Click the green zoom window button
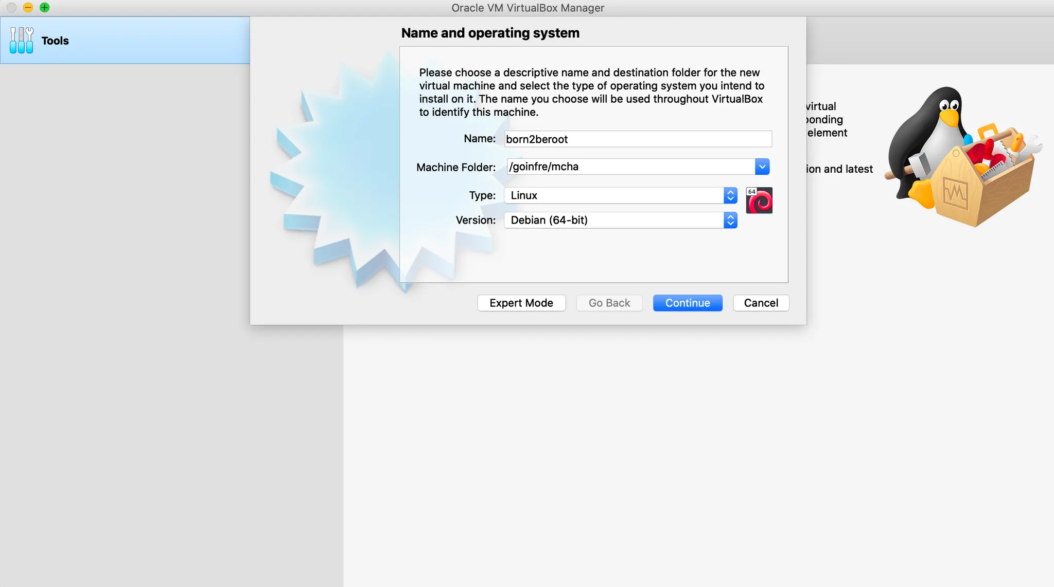Image resolution: width=1054 pixels, height=587 pixels. tap(45, 7)
